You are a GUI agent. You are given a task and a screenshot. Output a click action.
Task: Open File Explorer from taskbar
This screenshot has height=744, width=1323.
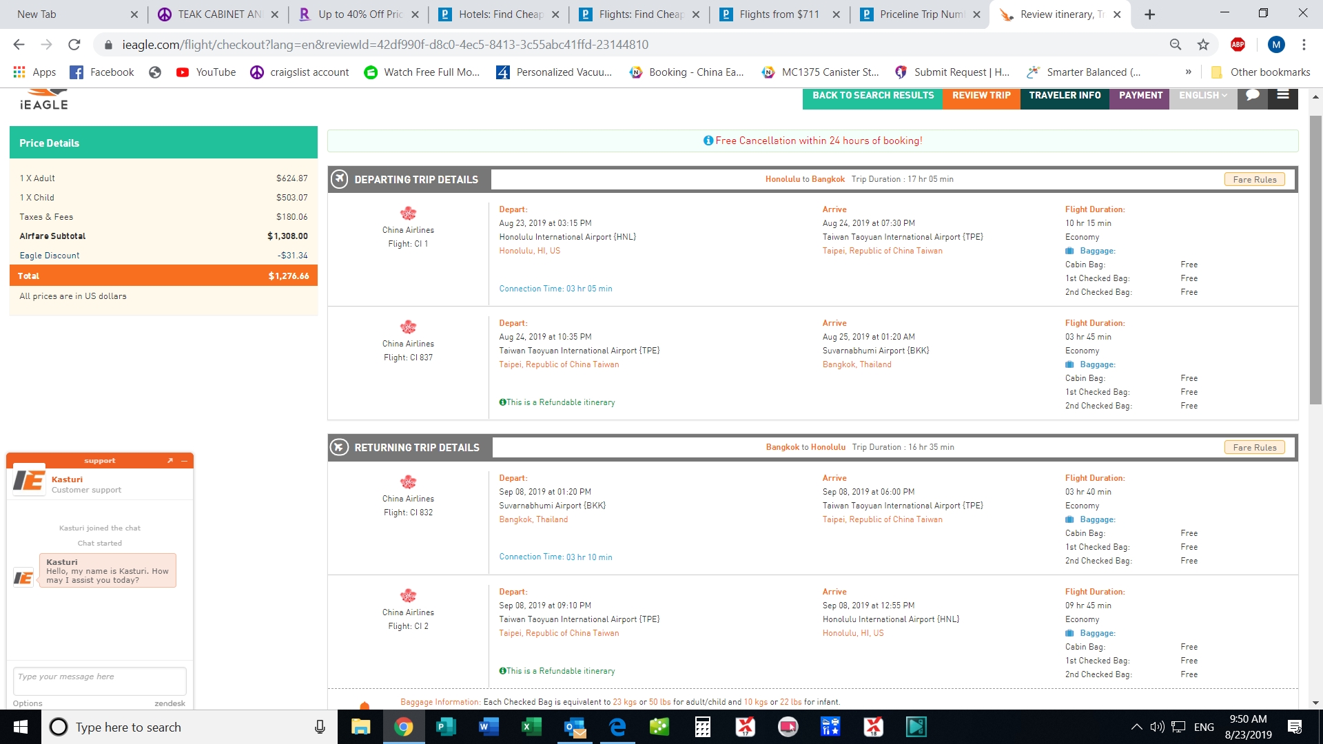(361, 727)
